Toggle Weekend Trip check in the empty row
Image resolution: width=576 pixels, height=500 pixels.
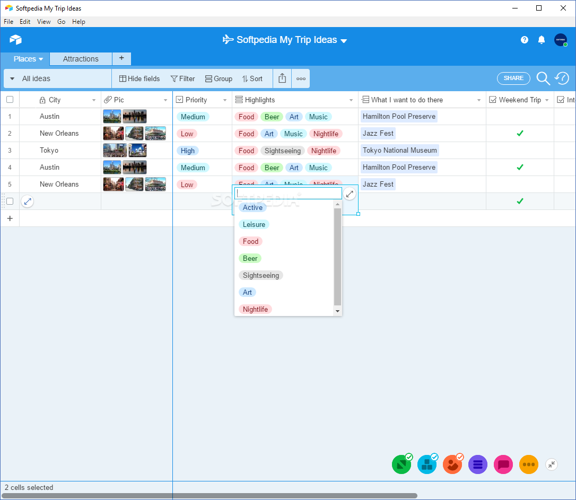coord(520,201)
